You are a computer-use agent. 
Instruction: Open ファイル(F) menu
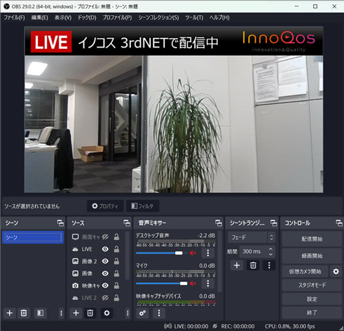point(14,18)
